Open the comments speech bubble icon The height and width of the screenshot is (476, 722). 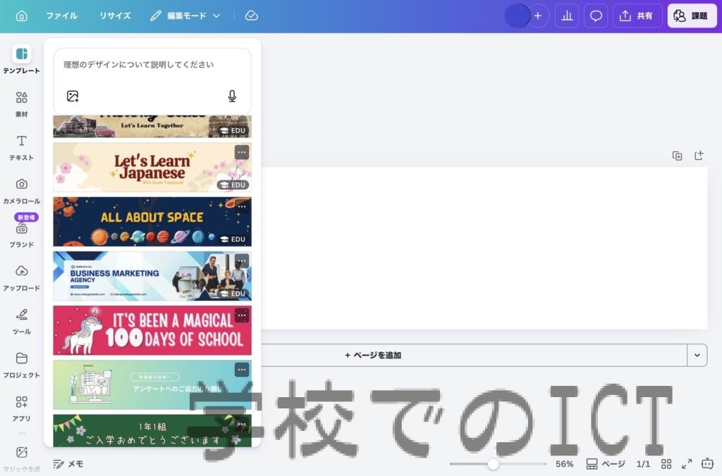(x=596, y=15)
